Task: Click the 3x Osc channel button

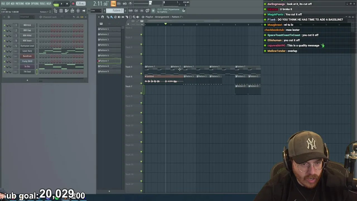Action: pyautogui.click(x=27, y=66)
